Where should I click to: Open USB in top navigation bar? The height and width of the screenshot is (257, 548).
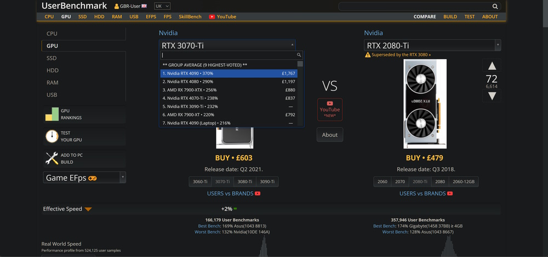(x=134, y=17)
